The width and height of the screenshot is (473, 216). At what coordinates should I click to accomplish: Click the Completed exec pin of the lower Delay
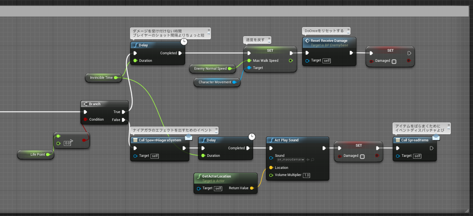click(x=248, y=148)
